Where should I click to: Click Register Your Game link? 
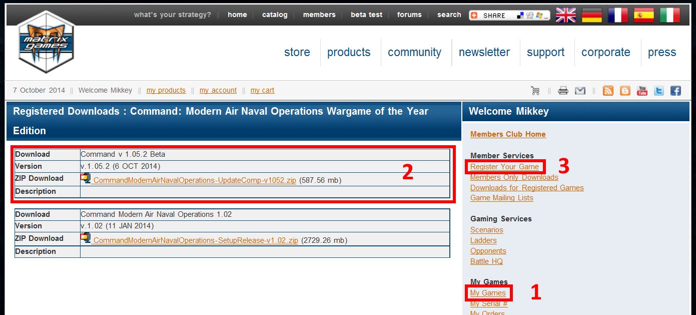pyautogui.click(x=504, y=167)
